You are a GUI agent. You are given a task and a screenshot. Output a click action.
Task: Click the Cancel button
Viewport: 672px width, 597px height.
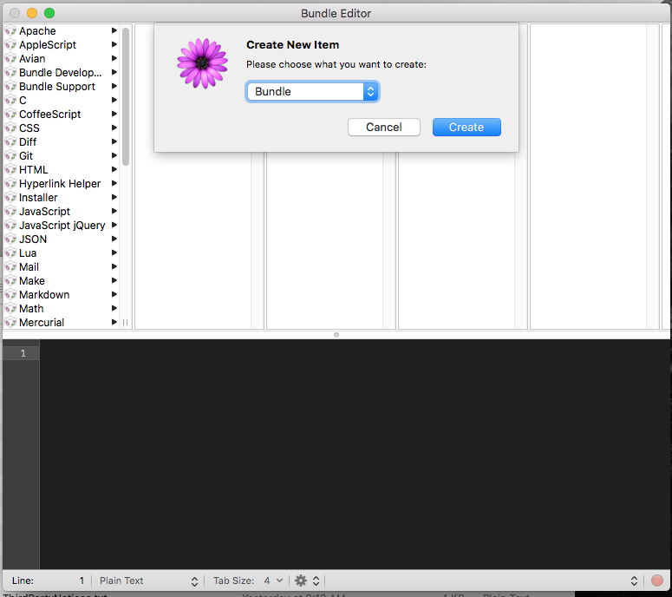click(x=383, y=127)
